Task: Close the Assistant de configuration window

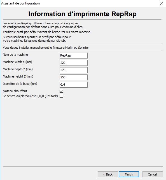Action: [162, 3]
